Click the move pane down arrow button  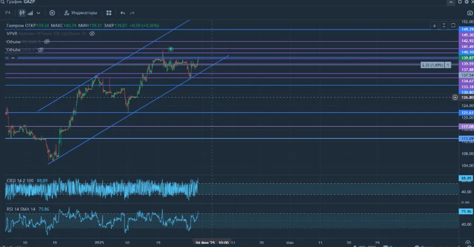click(x=434, y=25)
